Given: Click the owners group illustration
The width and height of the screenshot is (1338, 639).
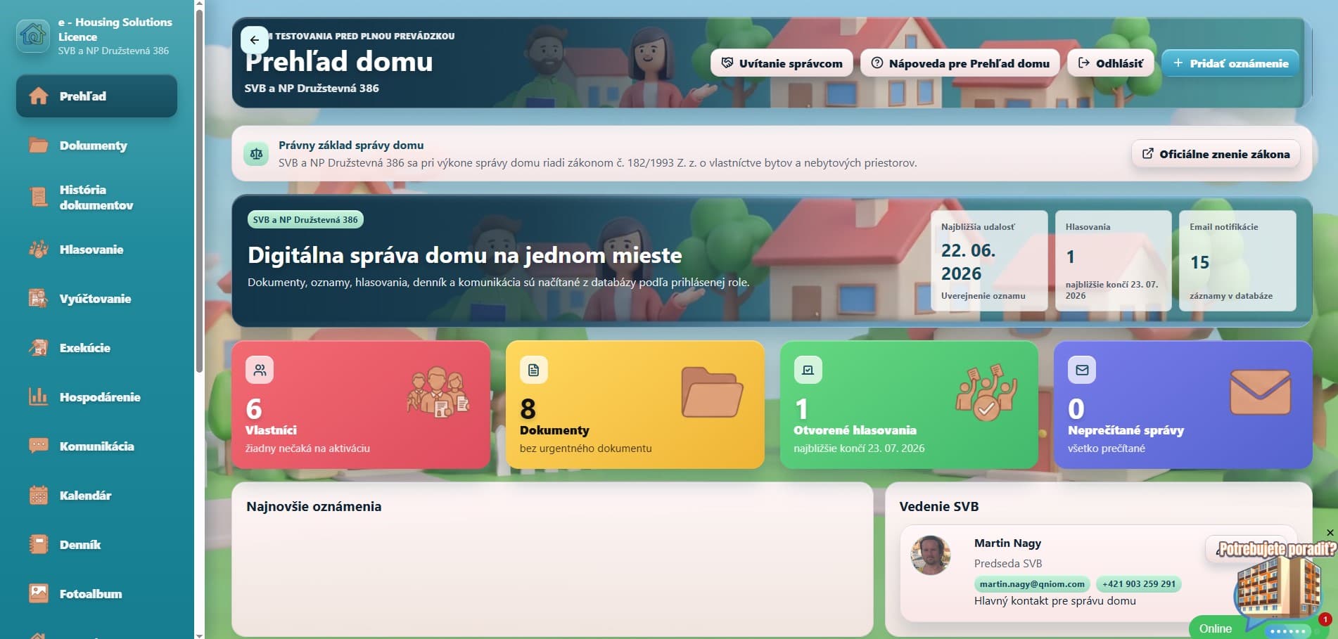Looking at the screenshot, I should pyautogui.click(x=438, y=392).
